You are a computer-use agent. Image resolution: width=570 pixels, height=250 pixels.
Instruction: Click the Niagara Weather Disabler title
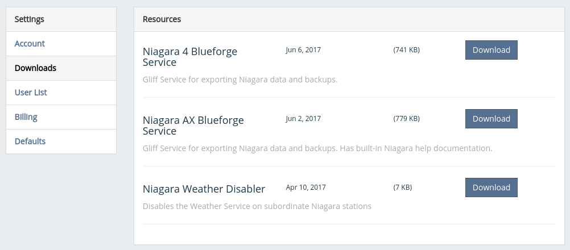204,189
